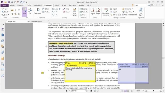Pick the Rectangle drawing shape
Screen dimensions: 165x93
pyautogui.click(x=53, y=9)
